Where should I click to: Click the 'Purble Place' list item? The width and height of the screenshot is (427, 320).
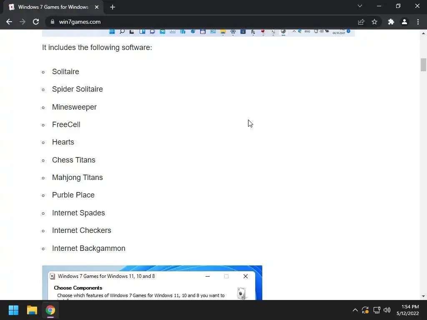pos(73,195)
